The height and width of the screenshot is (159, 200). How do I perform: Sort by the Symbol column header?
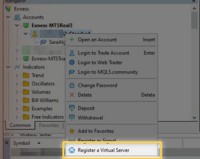click(x=22, y=143)
